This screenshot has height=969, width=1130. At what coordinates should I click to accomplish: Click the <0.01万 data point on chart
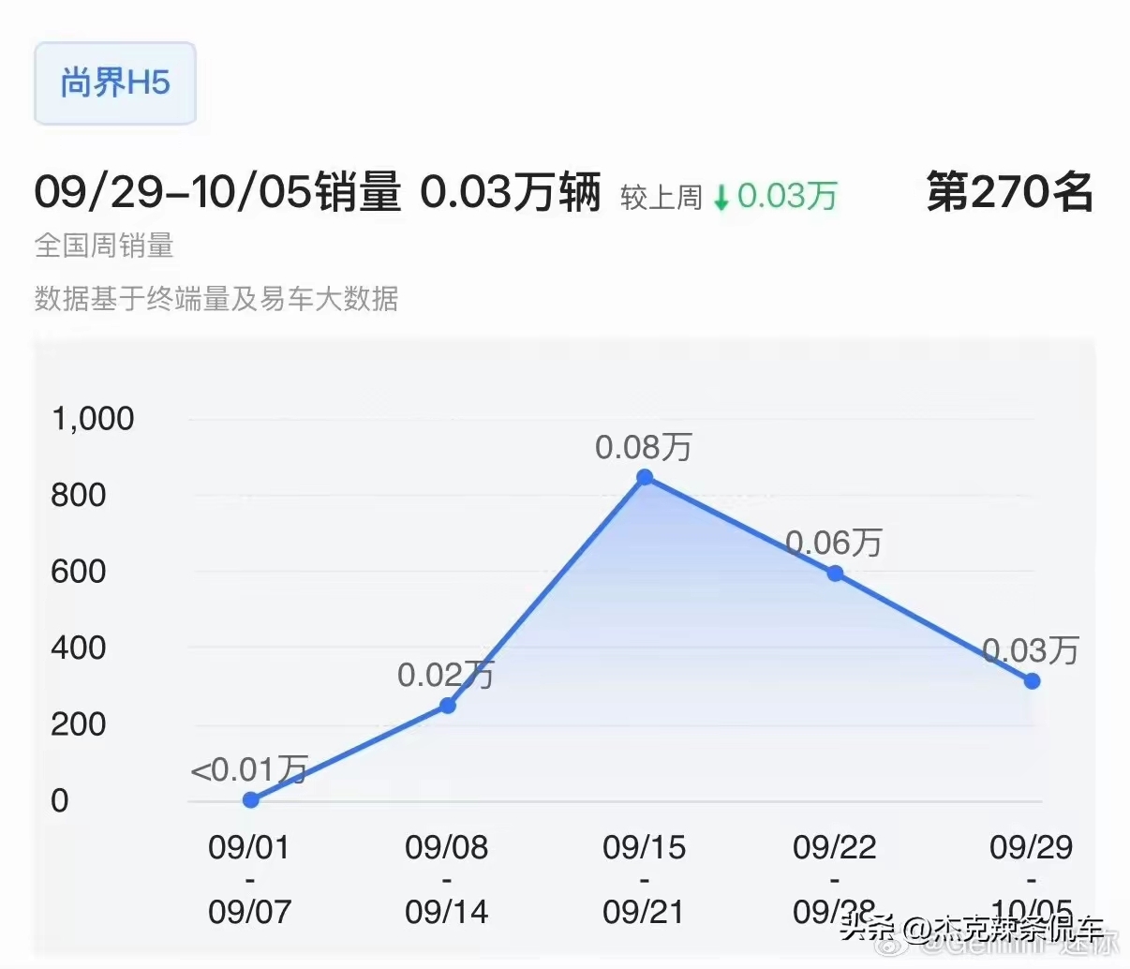(x=250, y=800)
